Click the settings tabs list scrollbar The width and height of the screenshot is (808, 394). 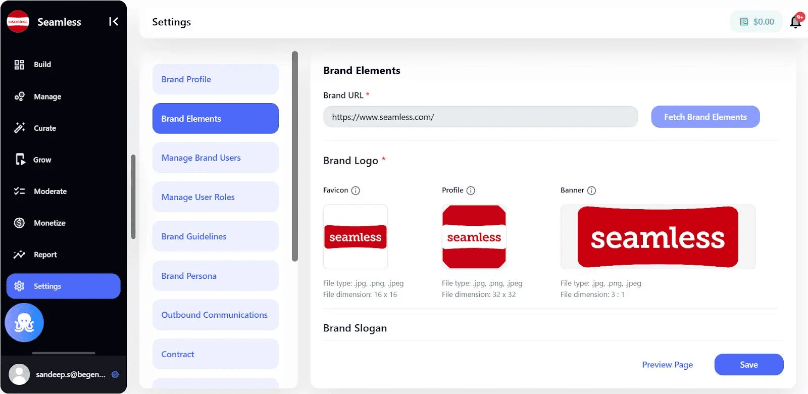click(x=295, y=156)
